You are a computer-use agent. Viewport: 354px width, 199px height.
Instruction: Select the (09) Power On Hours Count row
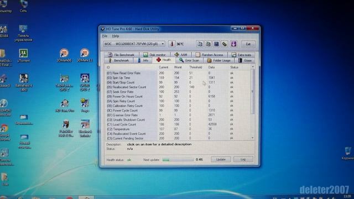[178, 97]
